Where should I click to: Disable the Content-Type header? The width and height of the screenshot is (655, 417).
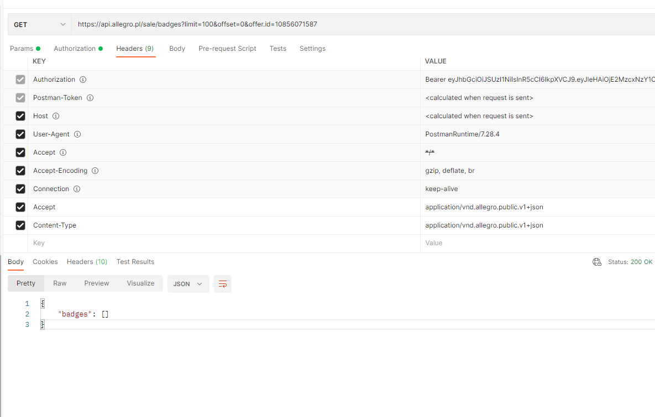click(x=20, y=225)
